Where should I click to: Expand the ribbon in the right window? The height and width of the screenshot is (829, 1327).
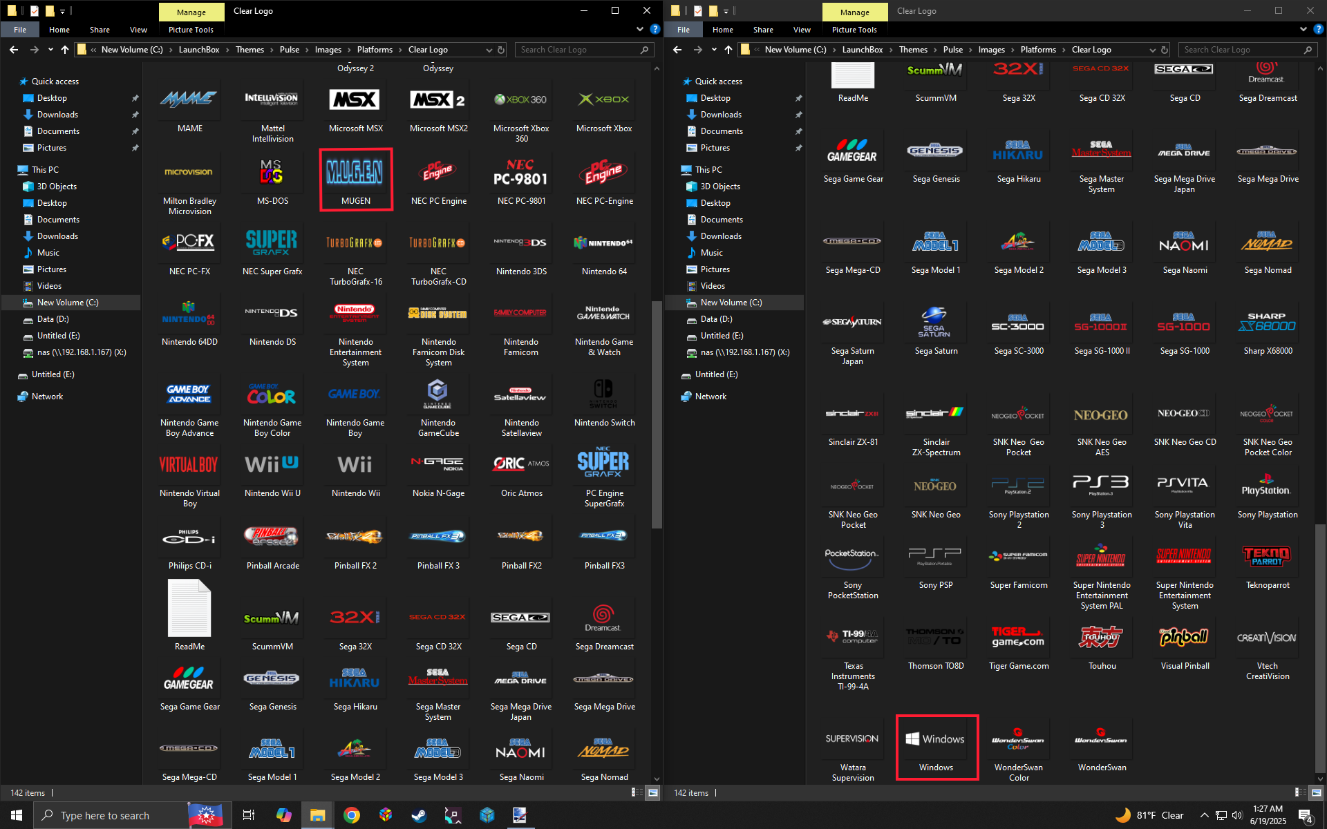pos(1303,29)
